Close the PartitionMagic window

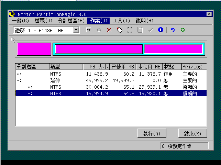point(209,14)
